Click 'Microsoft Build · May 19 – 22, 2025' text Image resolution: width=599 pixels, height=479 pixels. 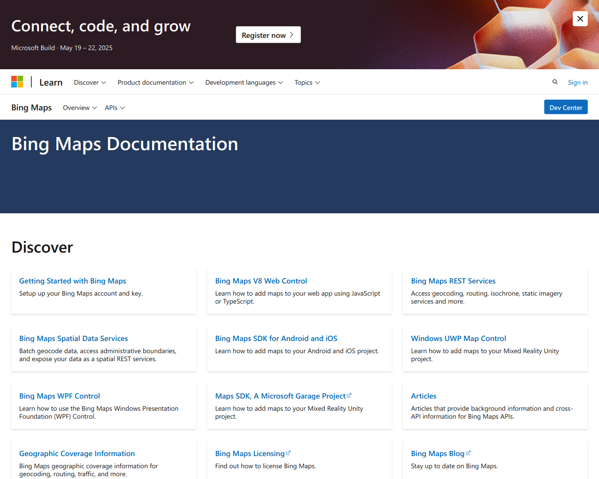click(62, 48)
